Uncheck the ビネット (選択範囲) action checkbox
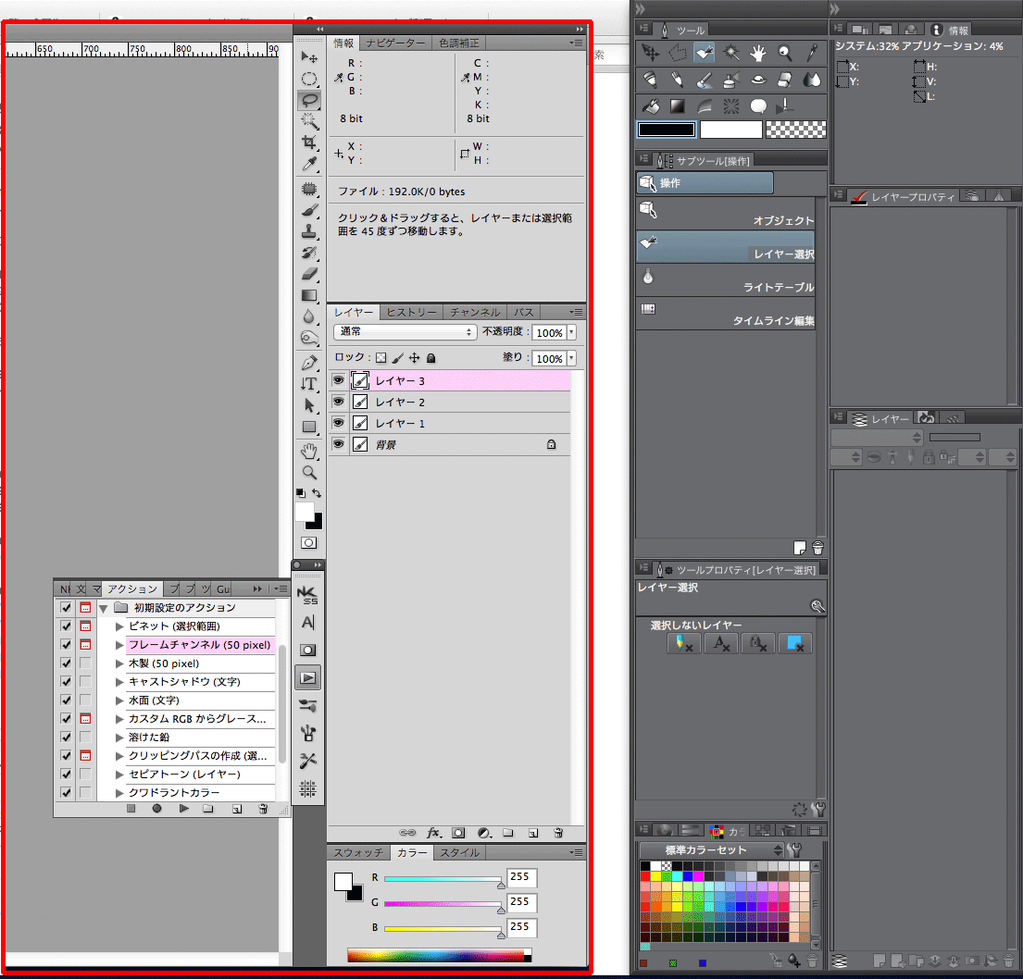1023x979 pixels. click(66, 626)
